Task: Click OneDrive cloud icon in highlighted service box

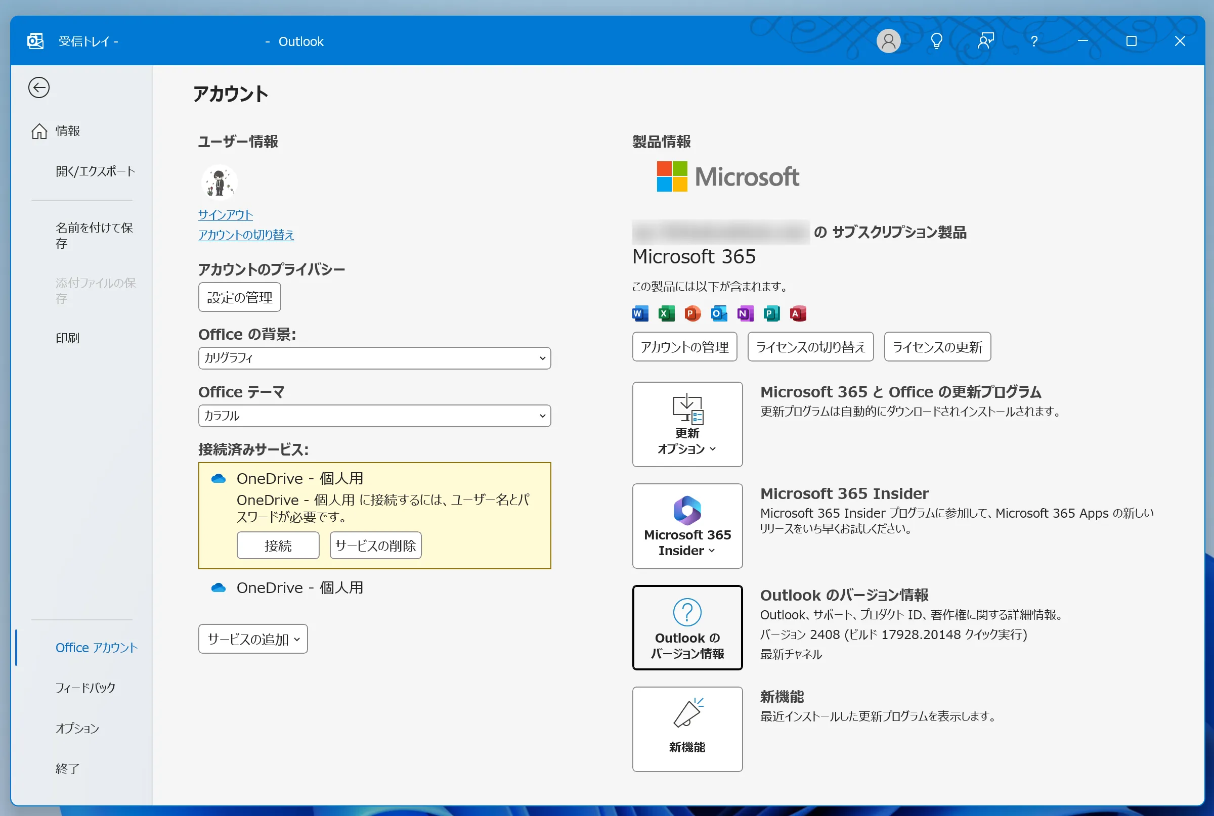Action: pyautogui.click(x=218, y=478)
